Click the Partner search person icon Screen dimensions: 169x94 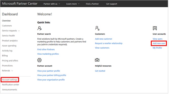(x=39, y=28)
